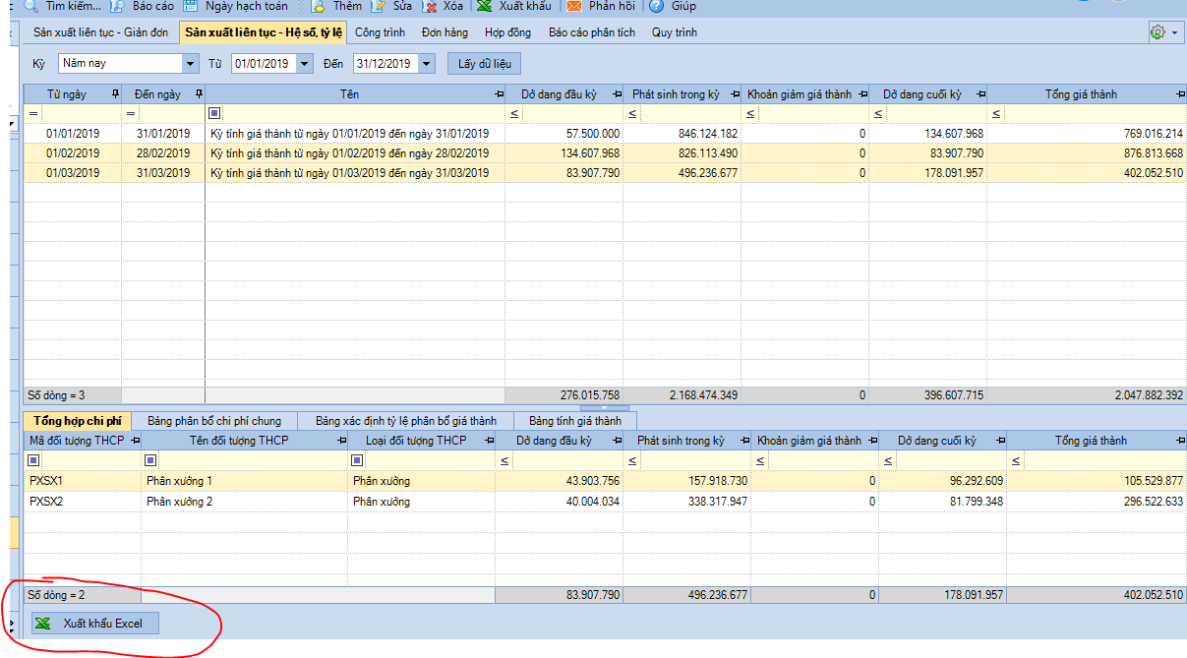The image size is (1187, 658).
Task: Select the period row starting 01/02/2019
Action: [605, 152]
